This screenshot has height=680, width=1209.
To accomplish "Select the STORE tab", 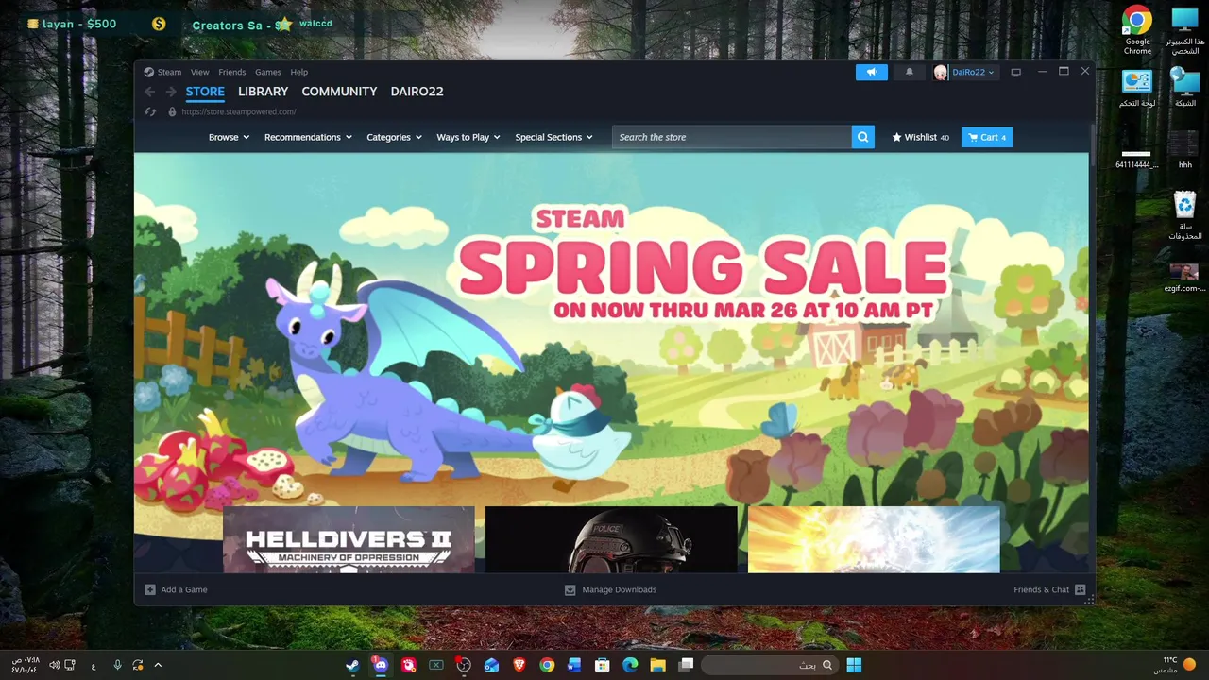I will tap(205, 92).
